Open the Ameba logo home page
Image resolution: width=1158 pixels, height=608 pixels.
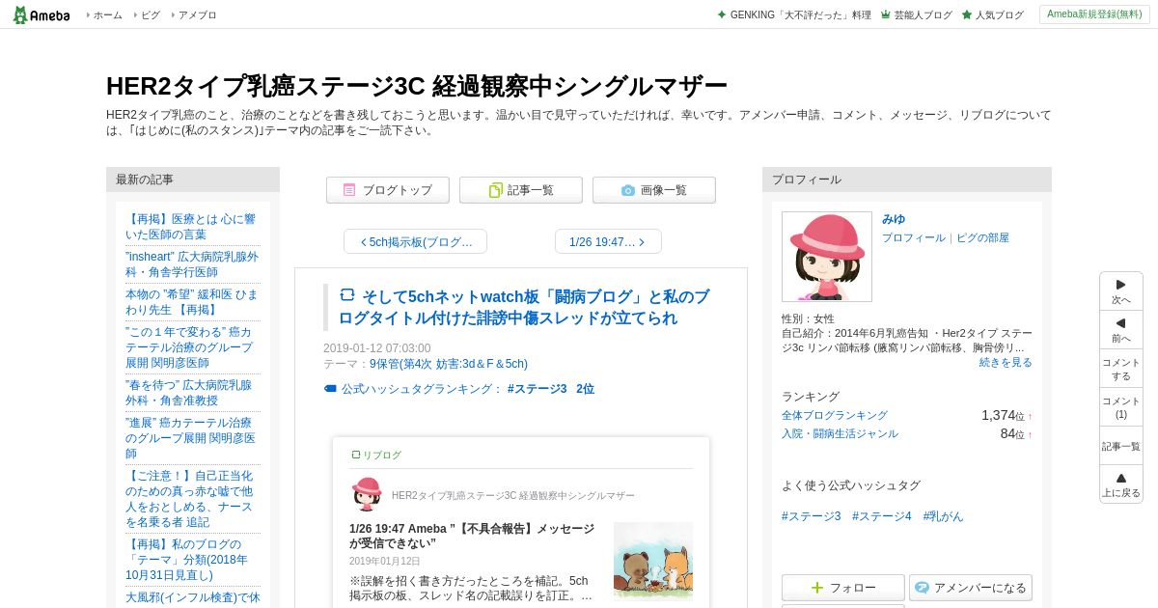(41, 14)
